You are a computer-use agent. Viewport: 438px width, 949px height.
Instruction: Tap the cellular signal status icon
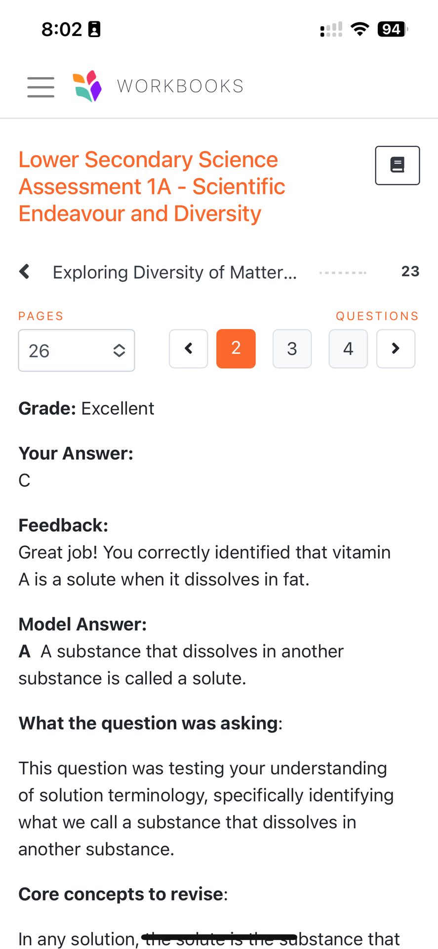[x=331, y=30]
